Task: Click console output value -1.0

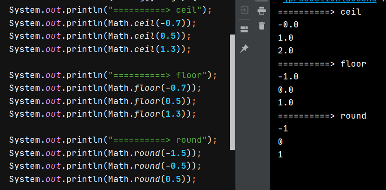Action: pyautogui.click(x=288, y=77)
